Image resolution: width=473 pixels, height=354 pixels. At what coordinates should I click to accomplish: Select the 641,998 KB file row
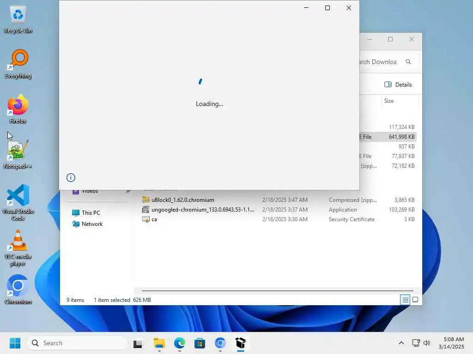click(x=388, y=136)
